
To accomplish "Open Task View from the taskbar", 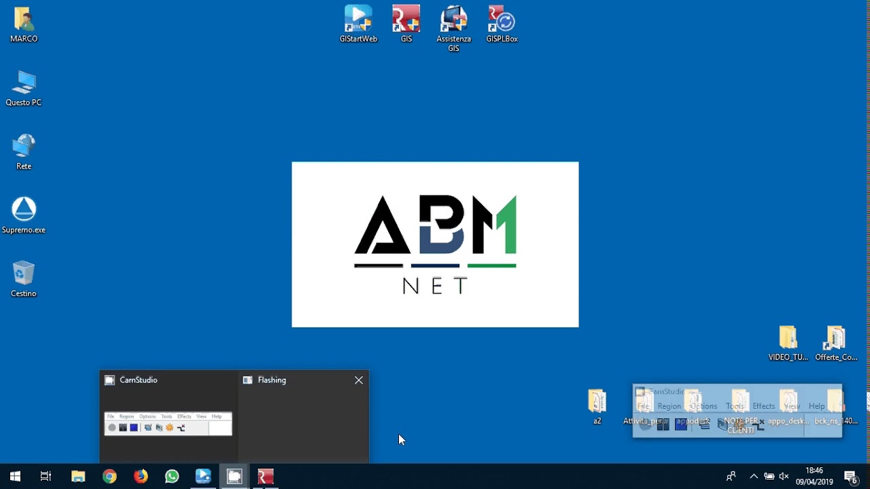I will [46, 476].
